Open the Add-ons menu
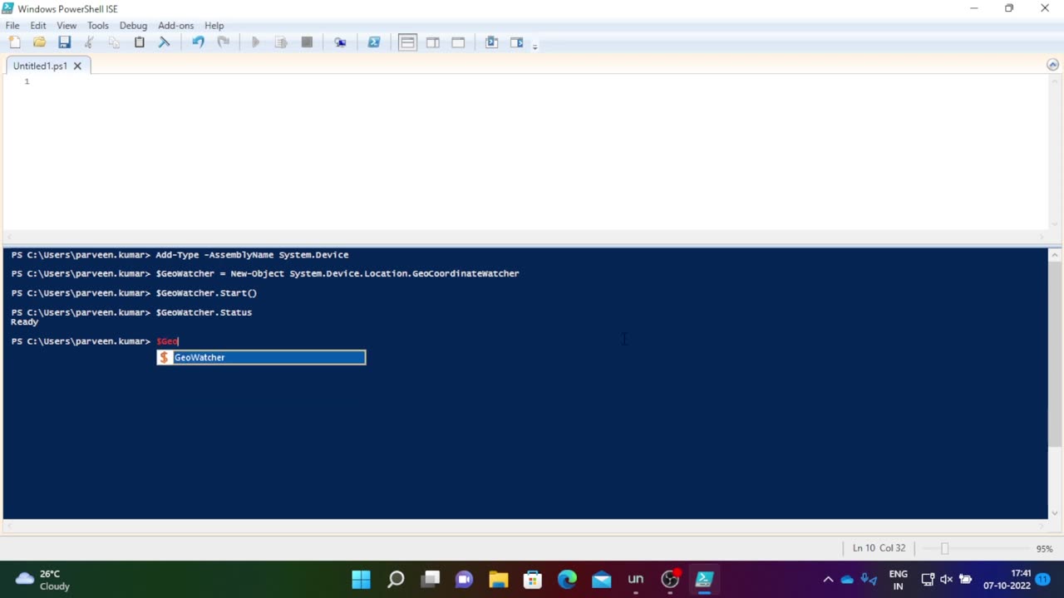The height and width of the screenshot is (598, 1064). pyautogui.click(x=175, y=26)
